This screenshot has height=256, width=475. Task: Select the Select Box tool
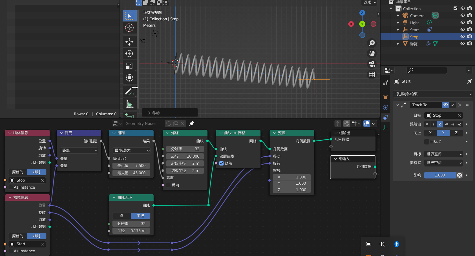(x=129, y=16)
